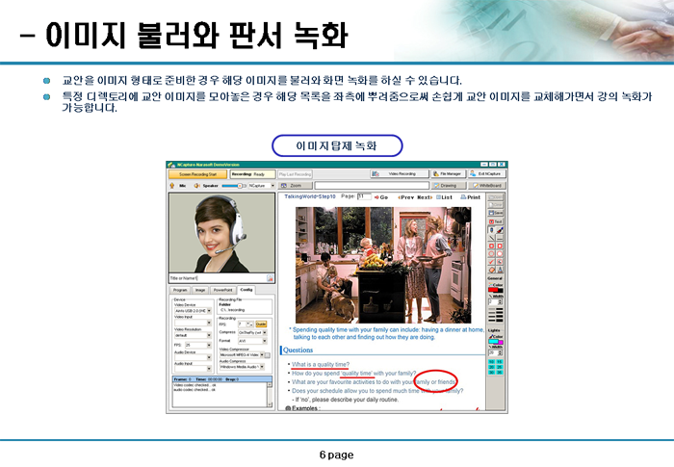Viewport: 674px width, 467px height.
Task: Click the Page number input field
Action: pyautogui.click(x=364, y=197)
